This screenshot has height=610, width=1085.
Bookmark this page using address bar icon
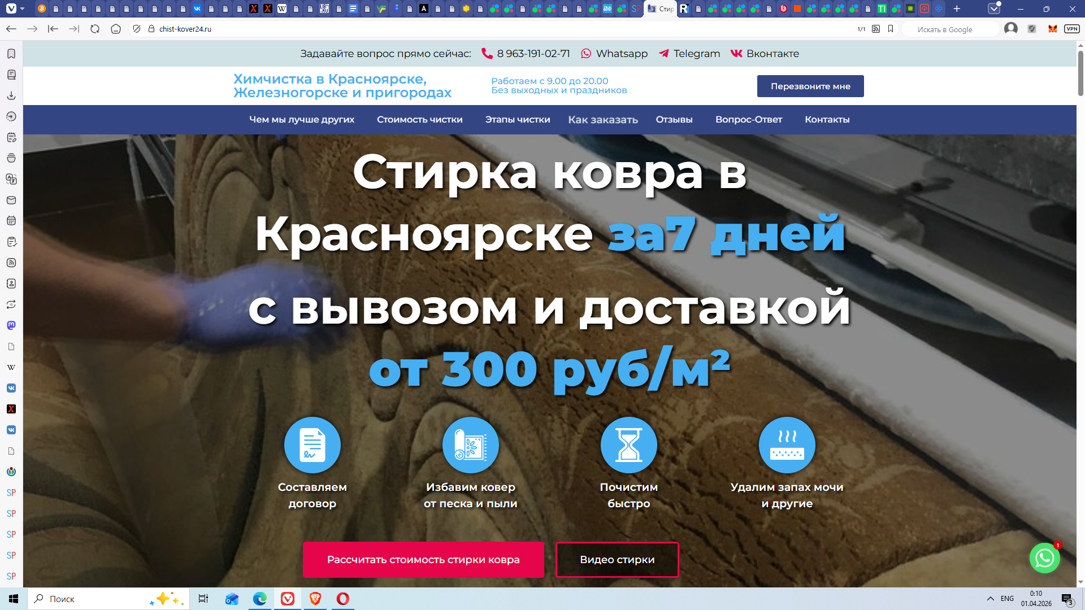tap(891, 29)
